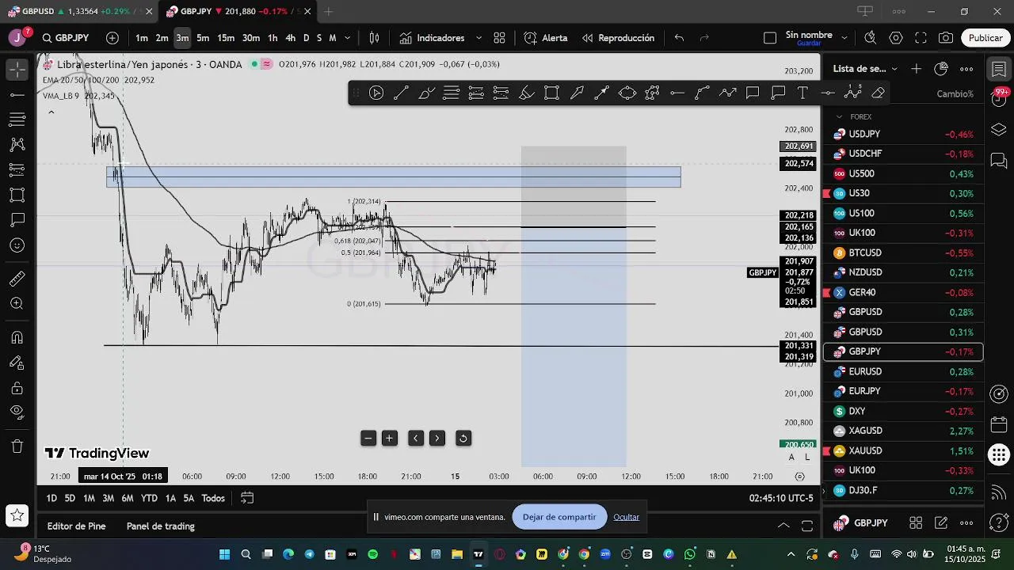Open the Panel de trading tab
This screenshot has height=570, width=1014.
[161, 526]
